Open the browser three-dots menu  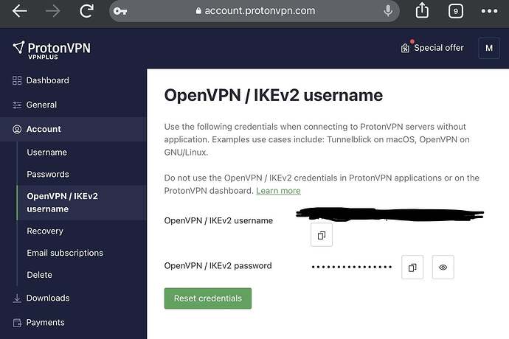(x=489, y=11)
